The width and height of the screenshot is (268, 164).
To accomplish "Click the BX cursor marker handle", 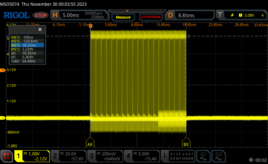I will pyautogui.click(x=186, y=144).
